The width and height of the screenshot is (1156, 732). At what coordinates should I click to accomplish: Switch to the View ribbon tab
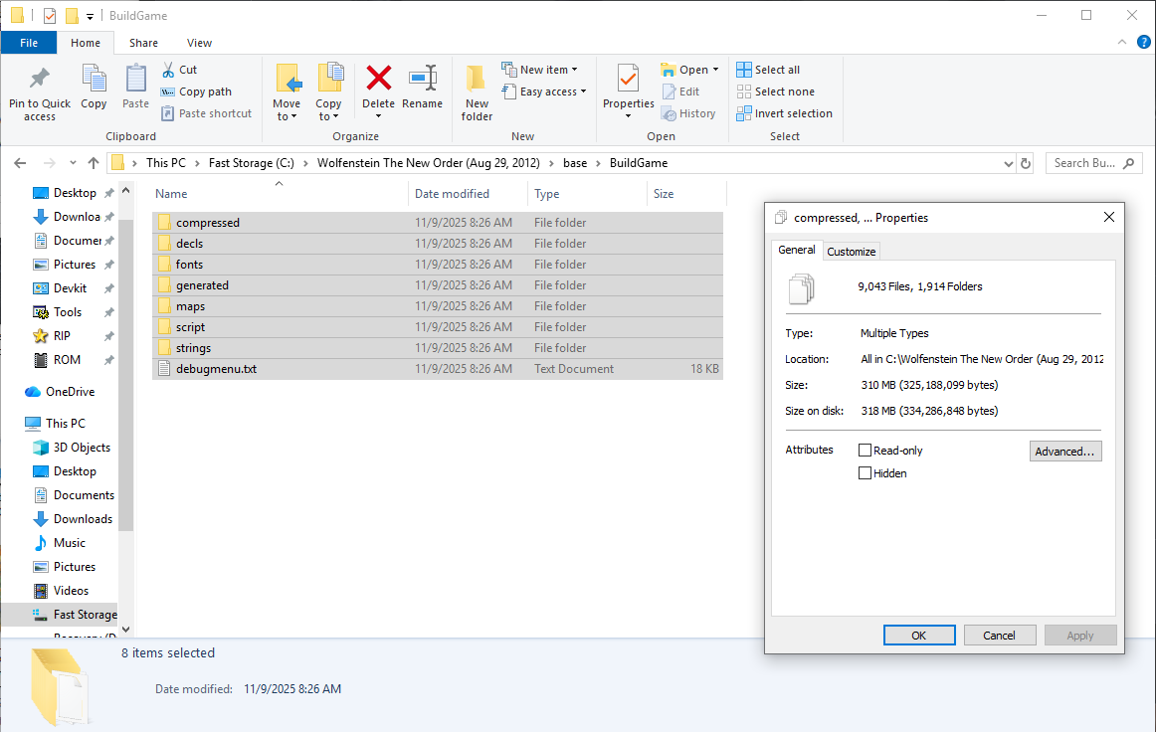199,43
